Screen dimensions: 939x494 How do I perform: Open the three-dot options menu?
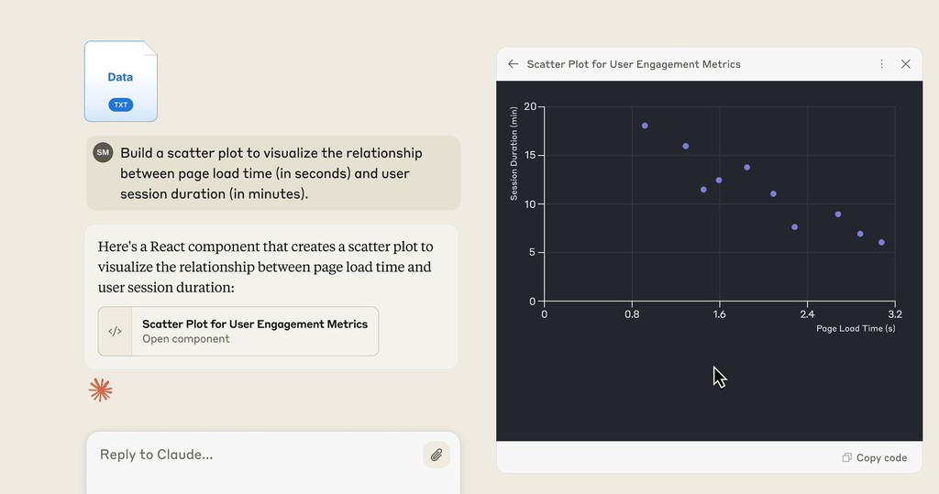point(881,64)
